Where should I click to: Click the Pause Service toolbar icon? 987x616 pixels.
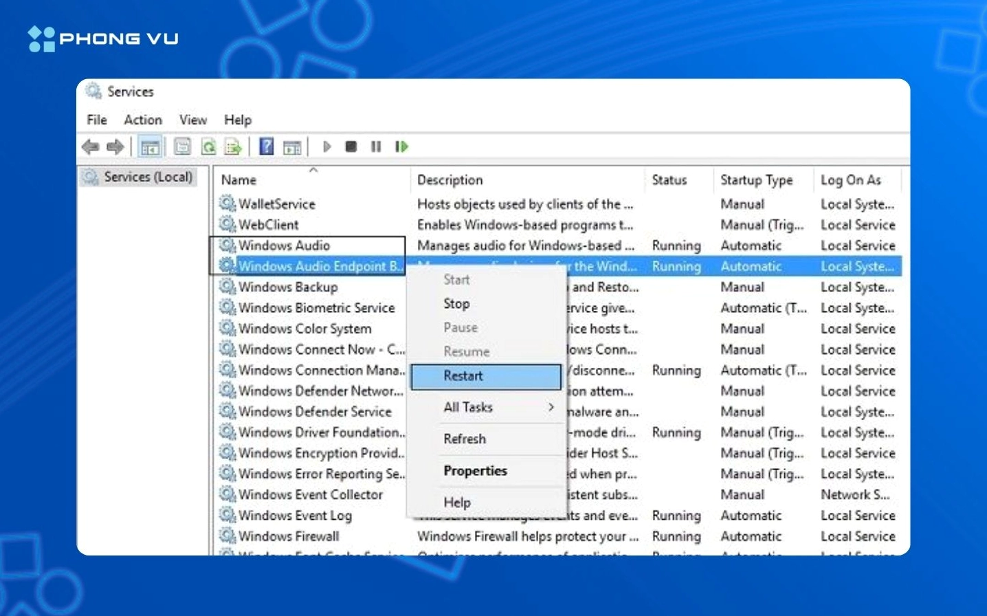pyautogui.click(x=376, y=146)
